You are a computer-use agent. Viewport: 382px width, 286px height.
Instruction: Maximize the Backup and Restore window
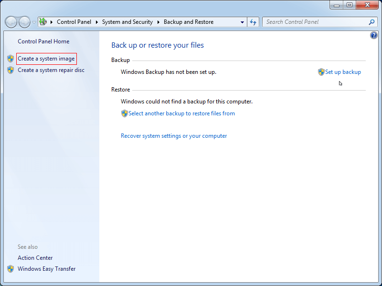(x=350, y=5)
